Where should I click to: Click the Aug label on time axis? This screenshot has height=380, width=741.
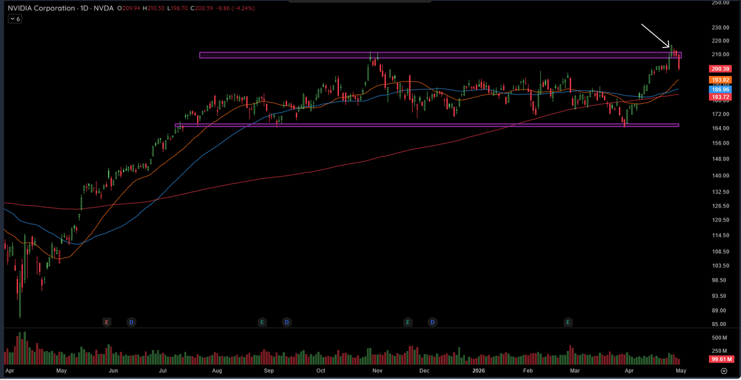(x=217, y=371)
